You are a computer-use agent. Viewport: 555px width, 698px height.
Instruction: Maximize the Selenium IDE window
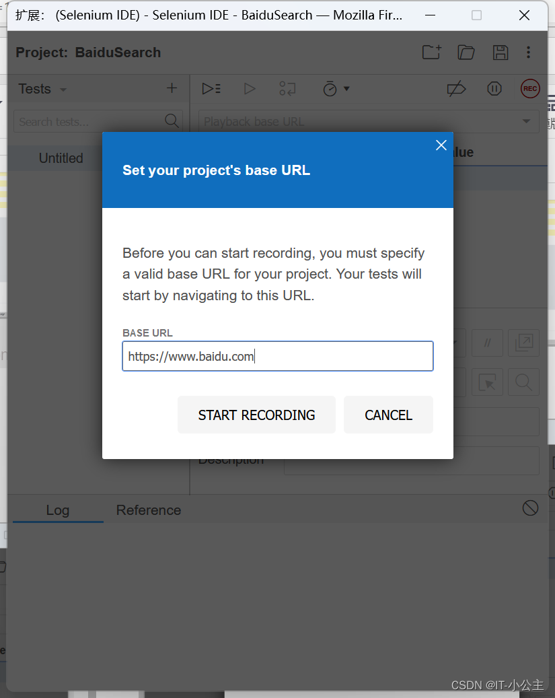pyautogui.click(x=477, y=15)
